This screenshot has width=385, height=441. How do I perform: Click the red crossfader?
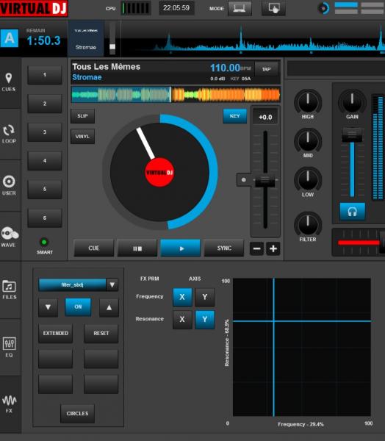tap(359, 243)
